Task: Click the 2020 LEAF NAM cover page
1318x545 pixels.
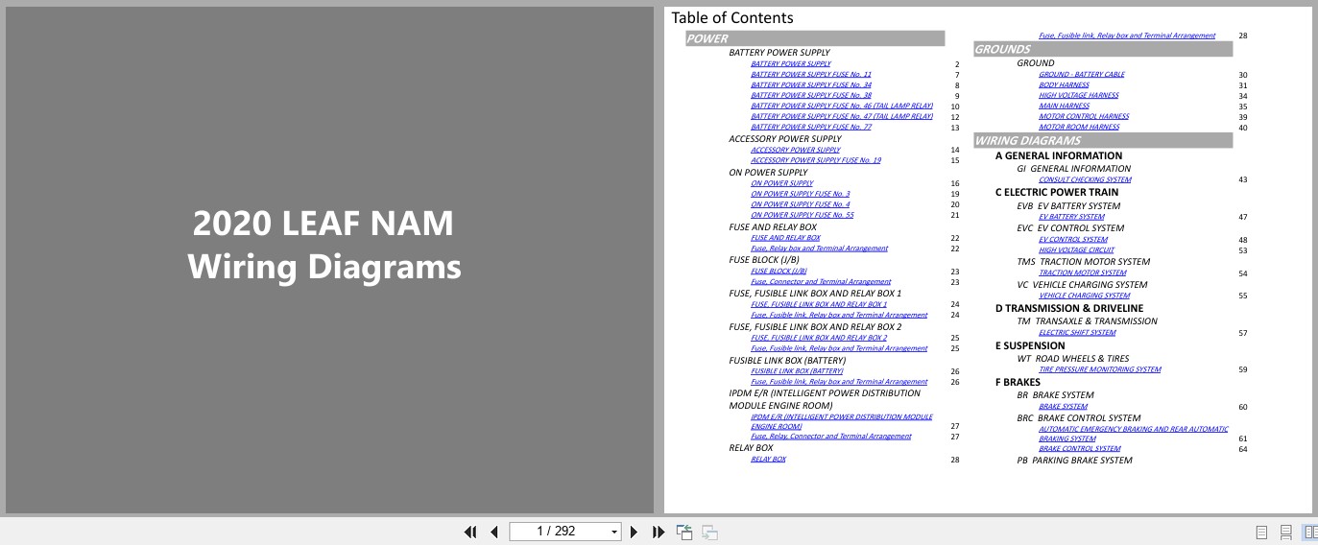Action: click(329, 260)
